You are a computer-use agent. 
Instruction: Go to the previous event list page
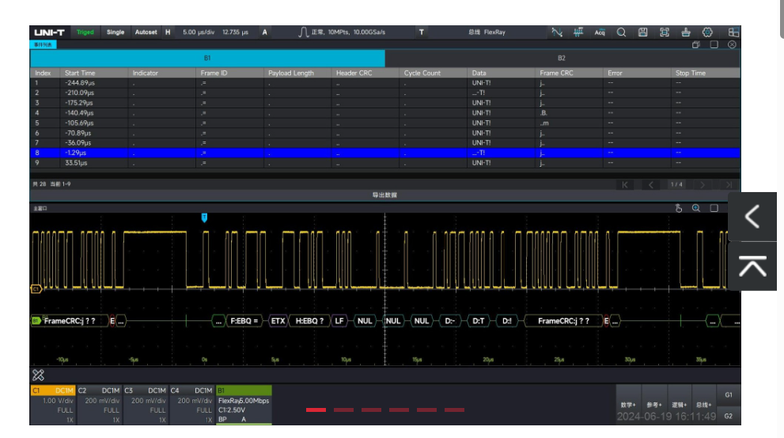pos(650,185)
